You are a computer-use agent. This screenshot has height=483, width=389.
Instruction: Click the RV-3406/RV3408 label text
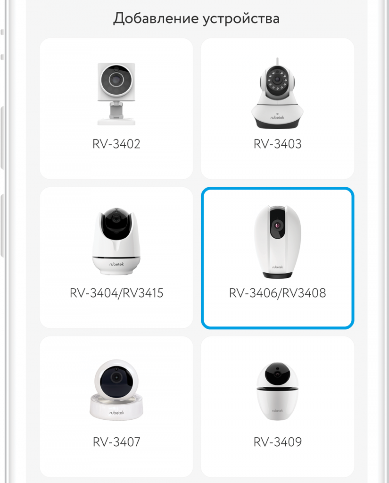point(277,293)
